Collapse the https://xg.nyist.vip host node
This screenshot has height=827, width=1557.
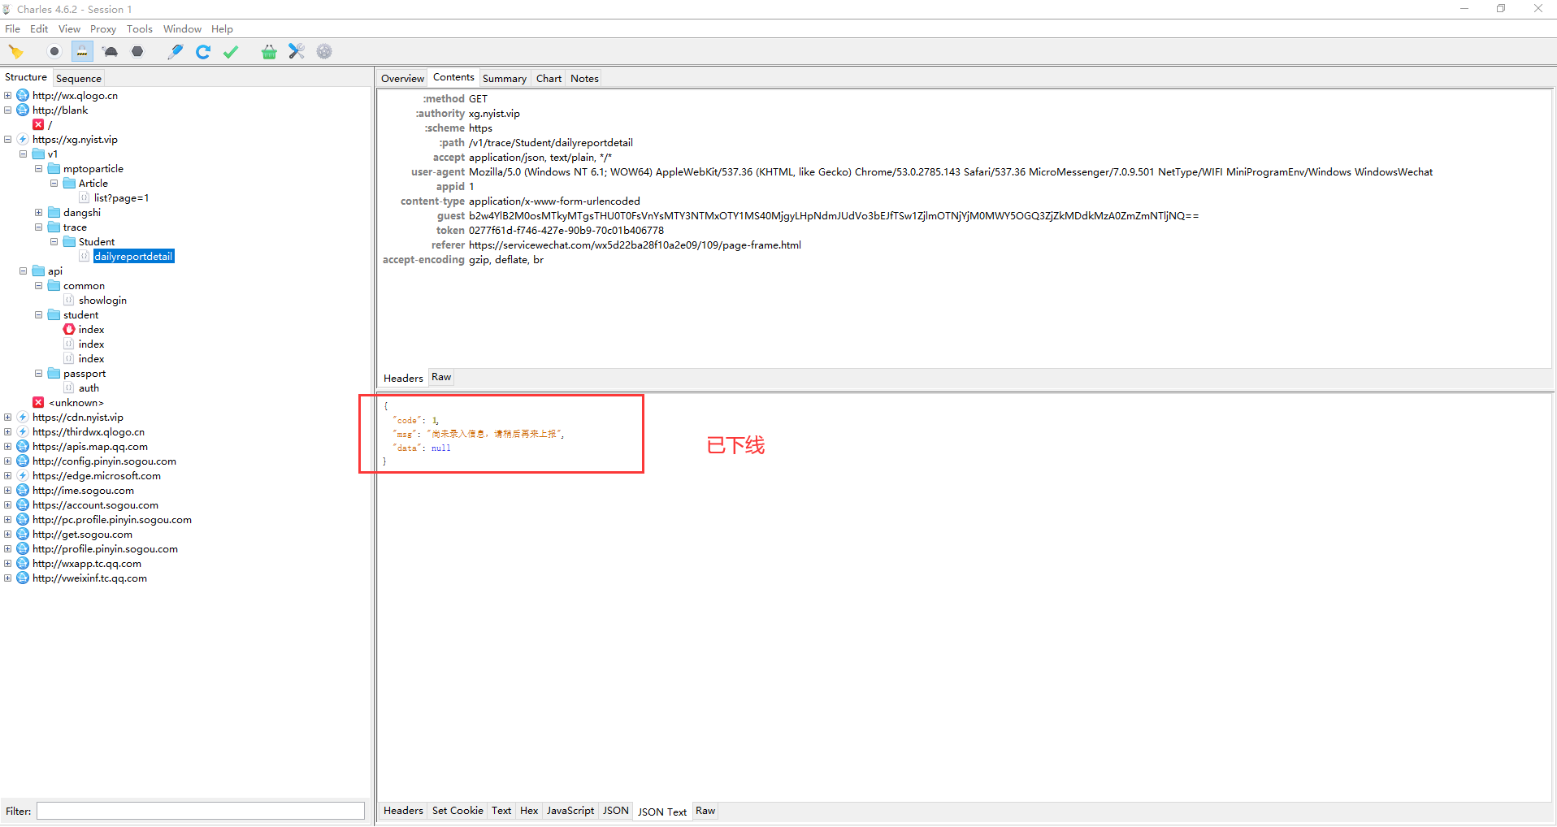pyautogui.click(x=8, y=140)
